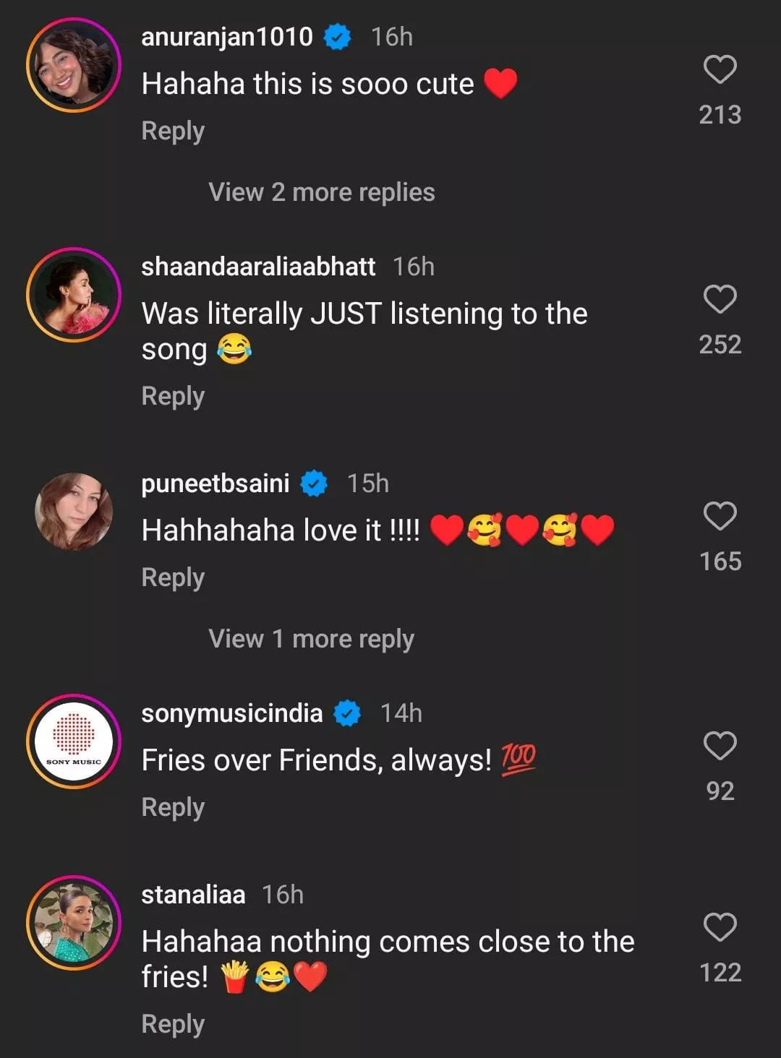
Task: Tap the verified badge next to anuranjan1010
Action: (x=337, y=37)
